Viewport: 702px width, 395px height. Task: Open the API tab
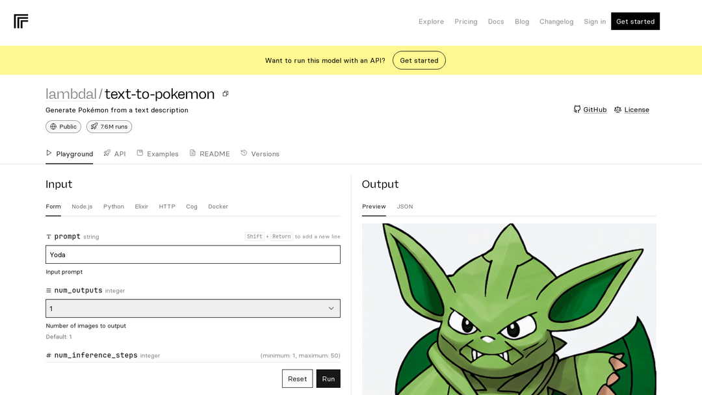114,154
